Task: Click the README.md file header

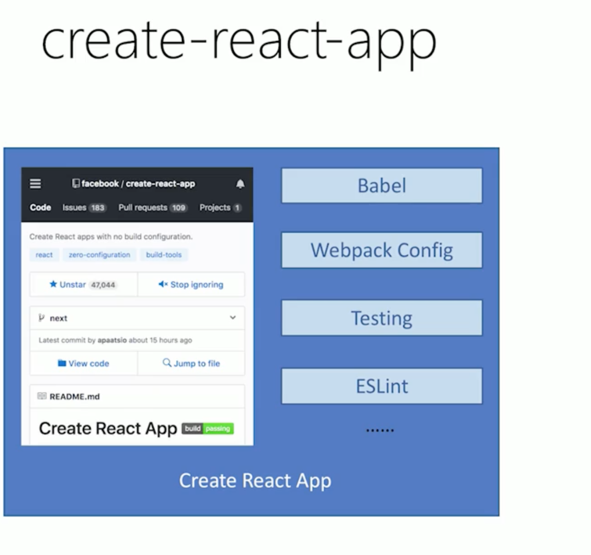Action: point(137,396)
